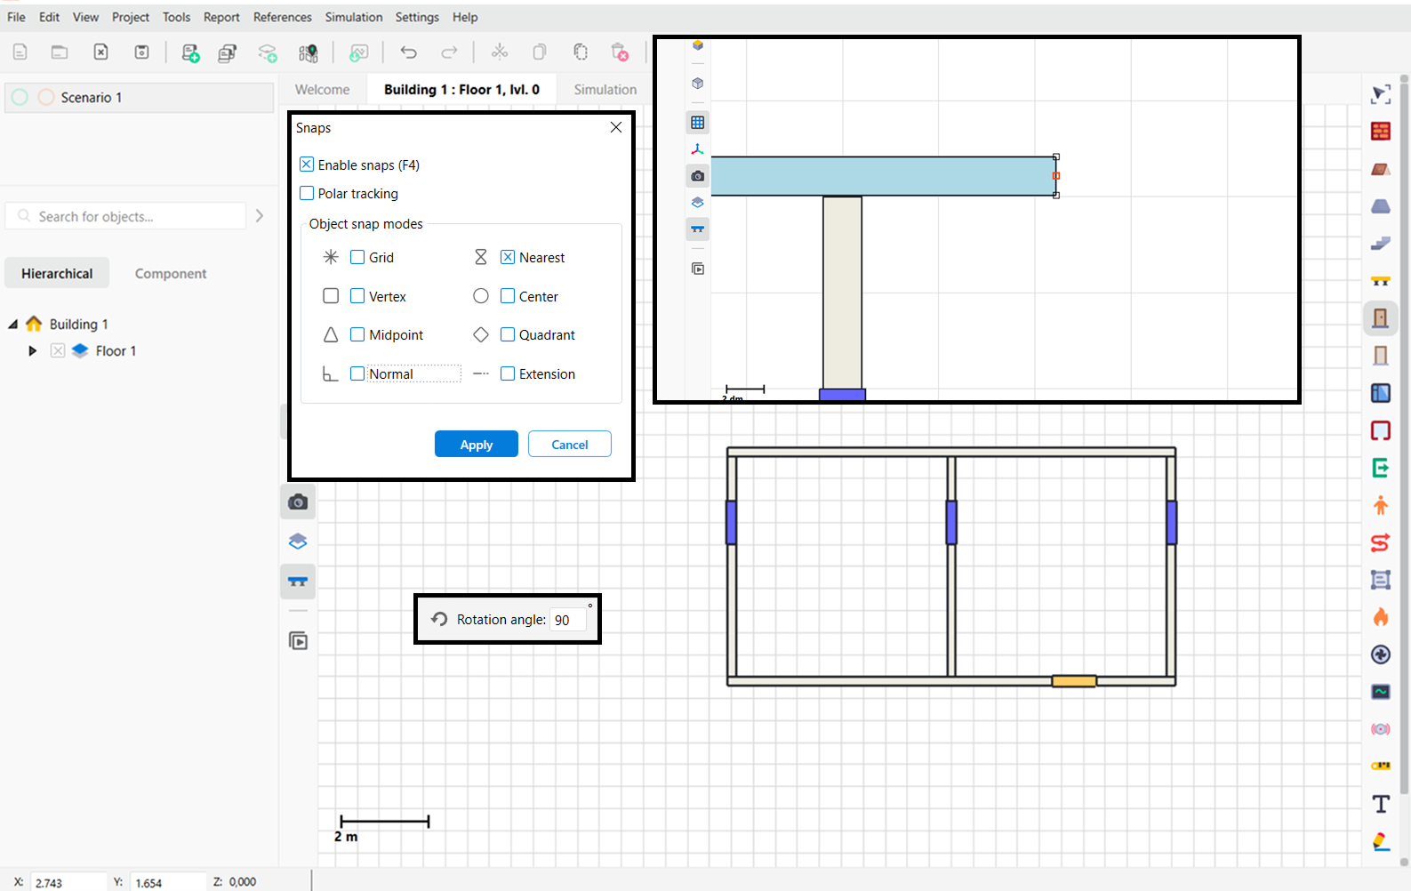Click the Rotation angle input field
The image size is (1411, 891).
click(x=567, y=620)
